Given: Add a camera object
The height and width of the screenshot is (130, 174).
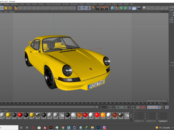Looking at the screenshot, I should tap(138, 8).
